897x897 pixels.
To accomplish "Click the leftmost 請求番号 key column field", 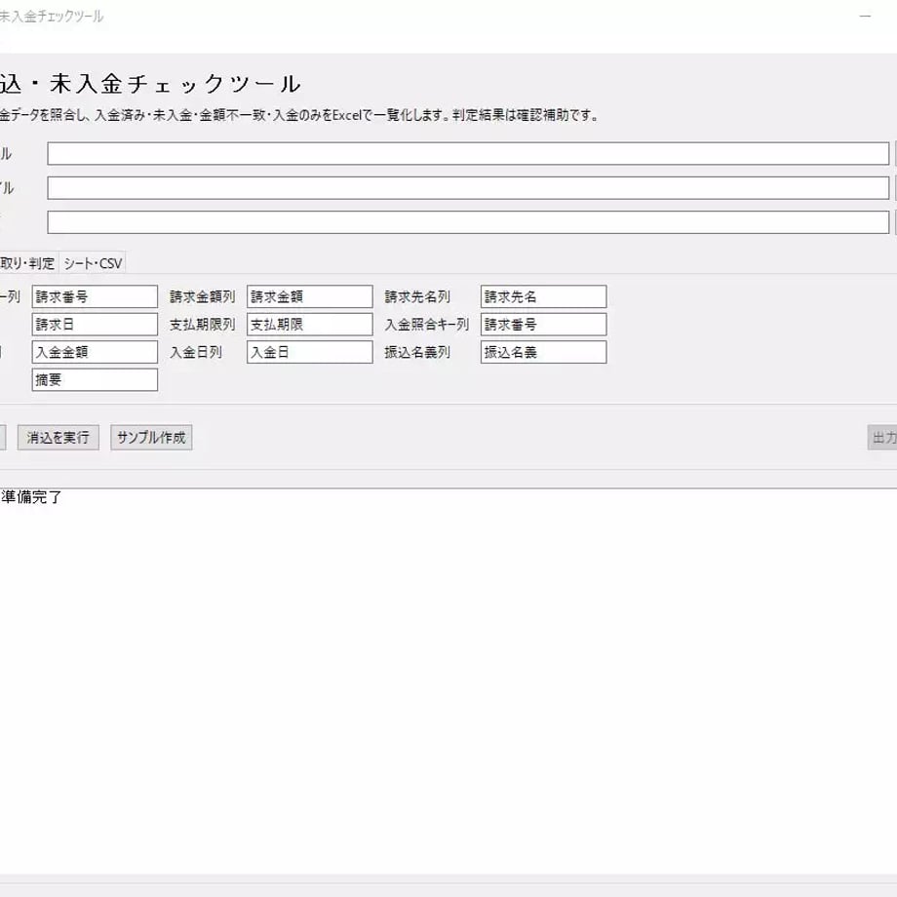I will pyautogui.click(x=95, y=297).
